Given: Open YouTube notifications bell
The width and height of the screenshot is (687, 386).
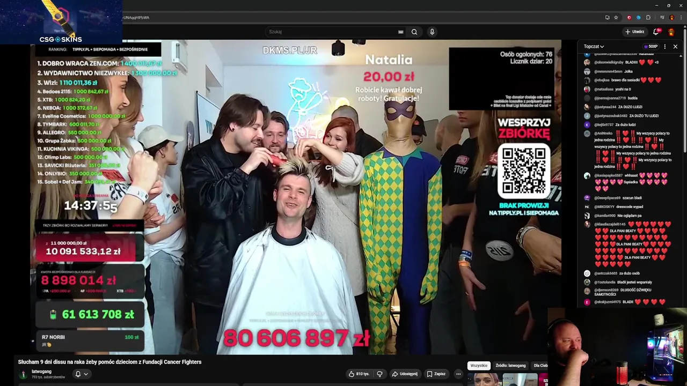Looking at the screenshot, I should coord(656,32).
